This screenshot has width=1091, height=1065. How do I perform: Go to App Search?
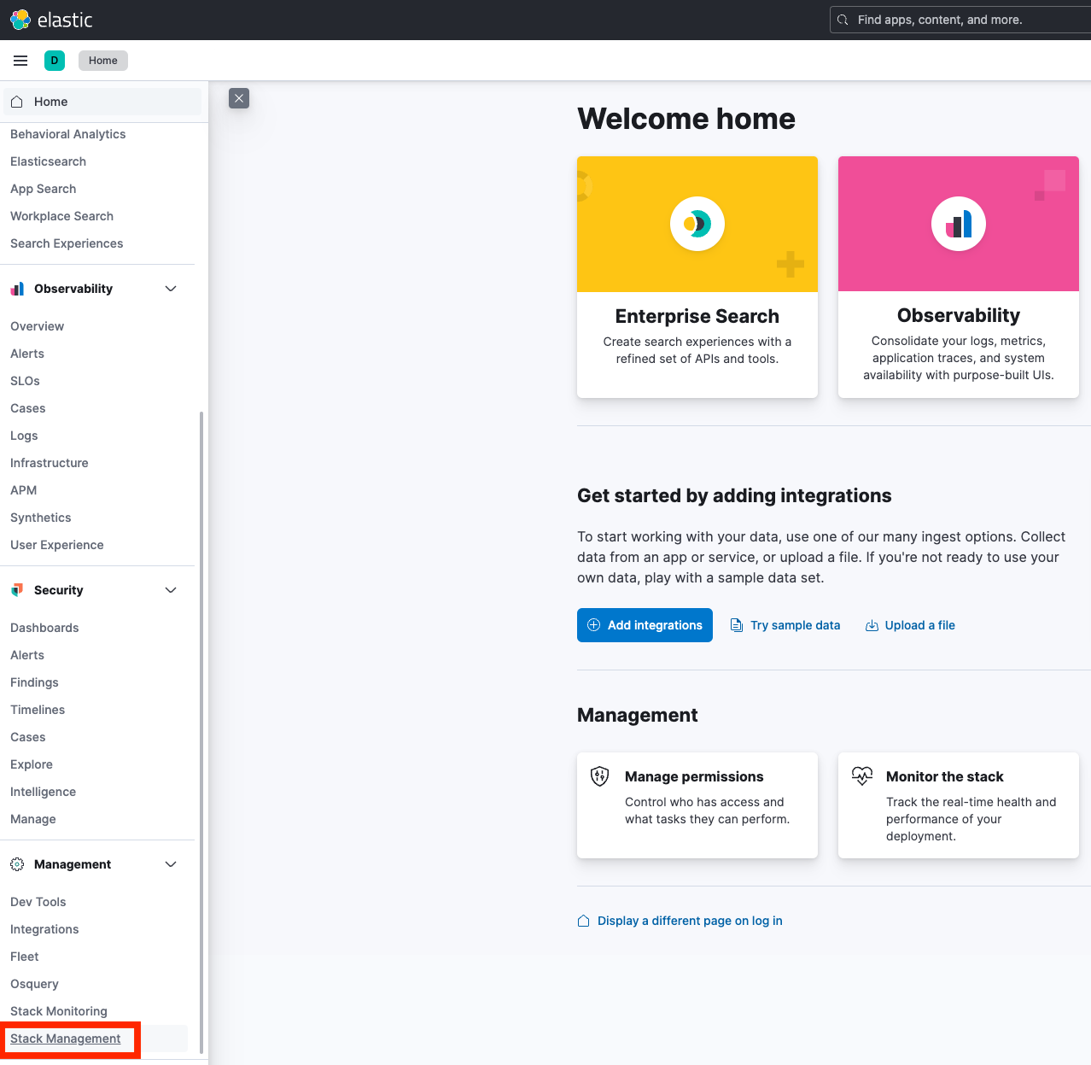[44, 189]
